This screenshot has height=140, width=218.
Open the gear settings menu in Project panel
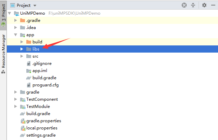(204, 5)
